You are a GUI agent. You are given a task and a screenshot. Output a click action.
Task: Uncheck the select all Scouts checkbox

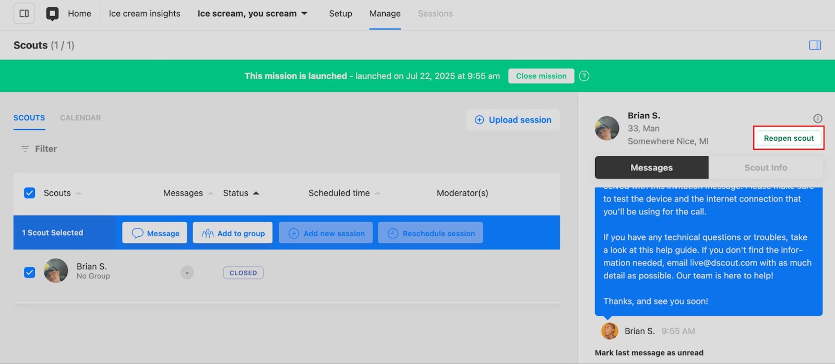coord(30,193)
